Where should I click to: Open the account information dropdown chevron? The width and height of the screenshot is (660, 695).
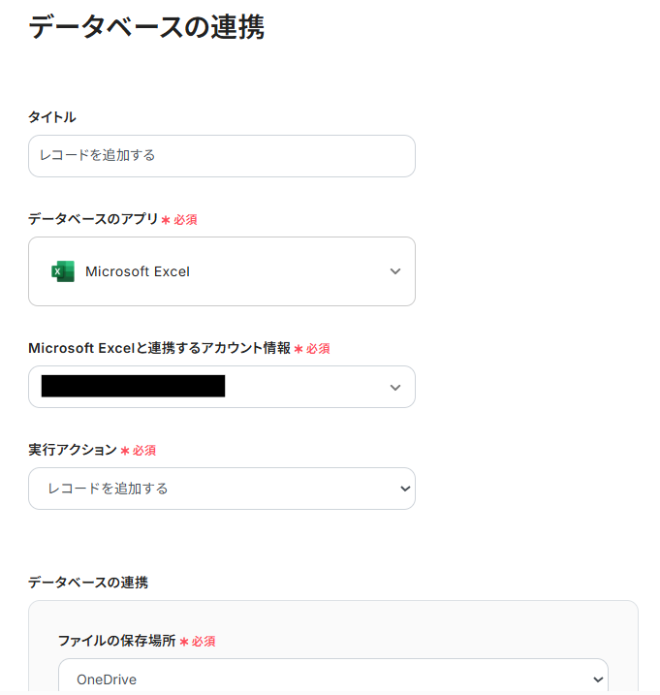(x=394, y=387)
